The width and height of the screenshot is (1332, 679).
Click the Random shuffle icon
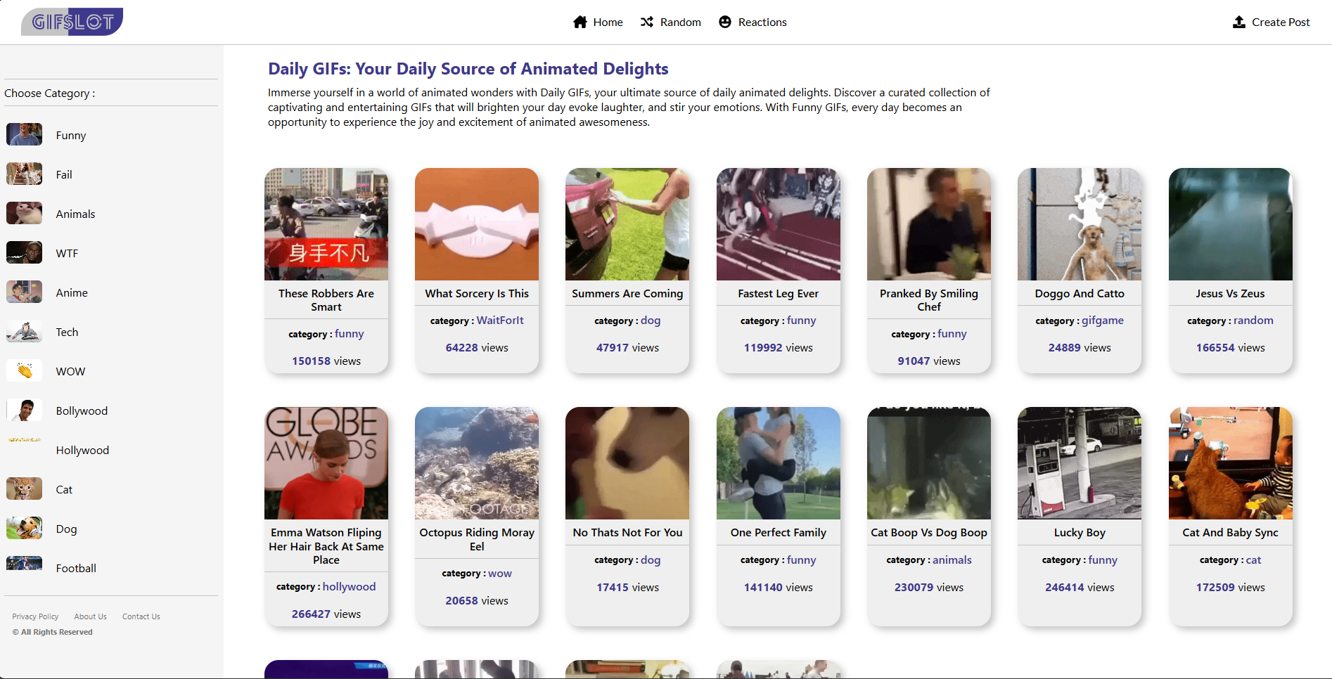647,22
